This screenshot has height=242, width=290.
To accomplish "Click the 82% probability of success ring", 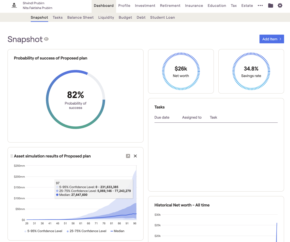I will click(75, 100).
